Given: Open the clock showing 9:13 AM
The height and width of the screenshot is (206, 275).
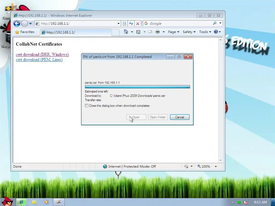Looking at the screenshot, I should 260,202.
